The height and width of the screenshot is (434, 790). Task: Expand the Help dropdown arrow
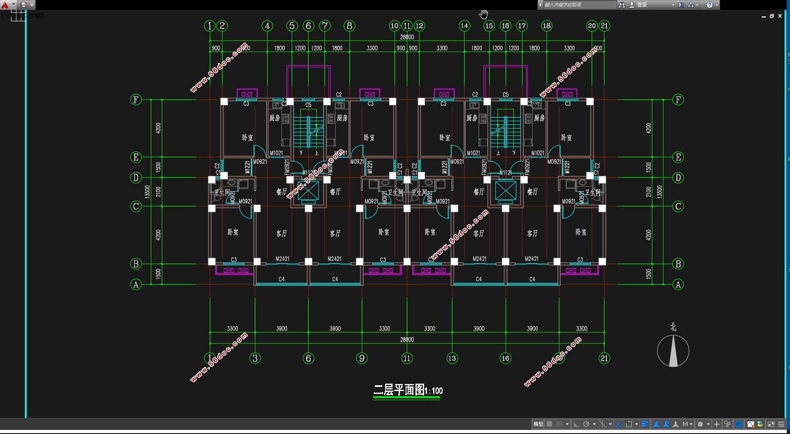pyautogui.click(x=717, y=5)
